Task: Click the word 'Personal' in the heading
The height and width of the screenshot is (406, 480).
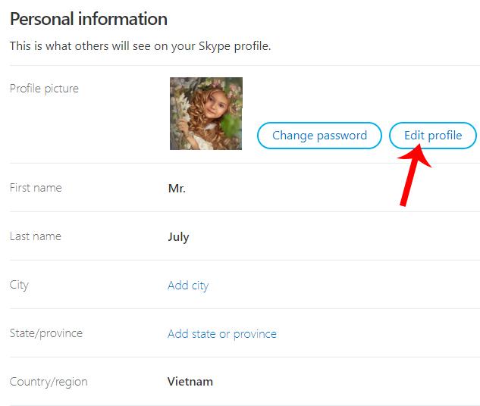Action: (43, 19)
